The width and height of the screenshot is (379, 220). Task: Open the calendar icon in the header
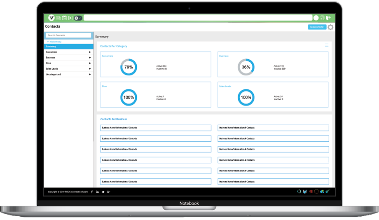(x=64, y=18)
